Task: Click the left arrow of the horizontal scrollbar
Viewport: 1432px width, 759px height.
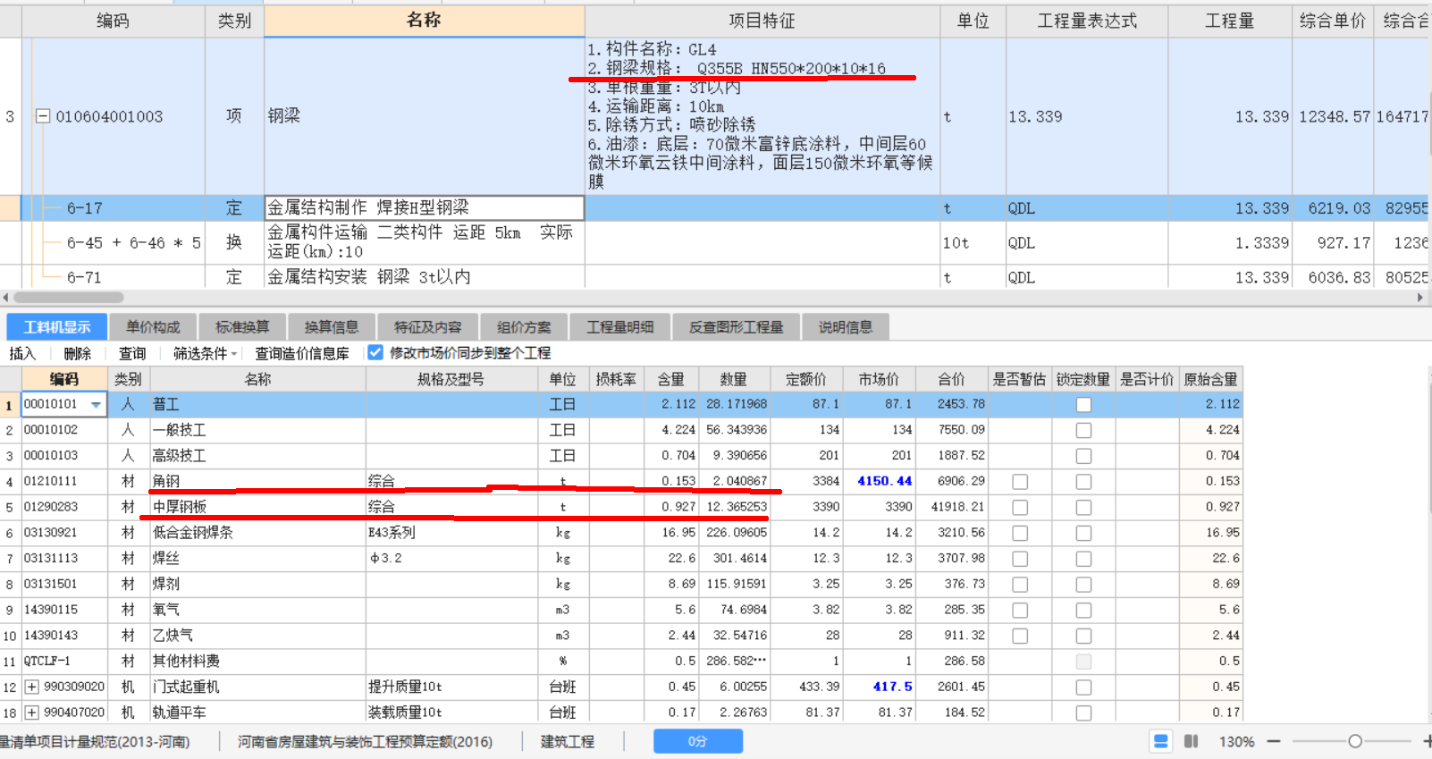Action: pos(5,298)
